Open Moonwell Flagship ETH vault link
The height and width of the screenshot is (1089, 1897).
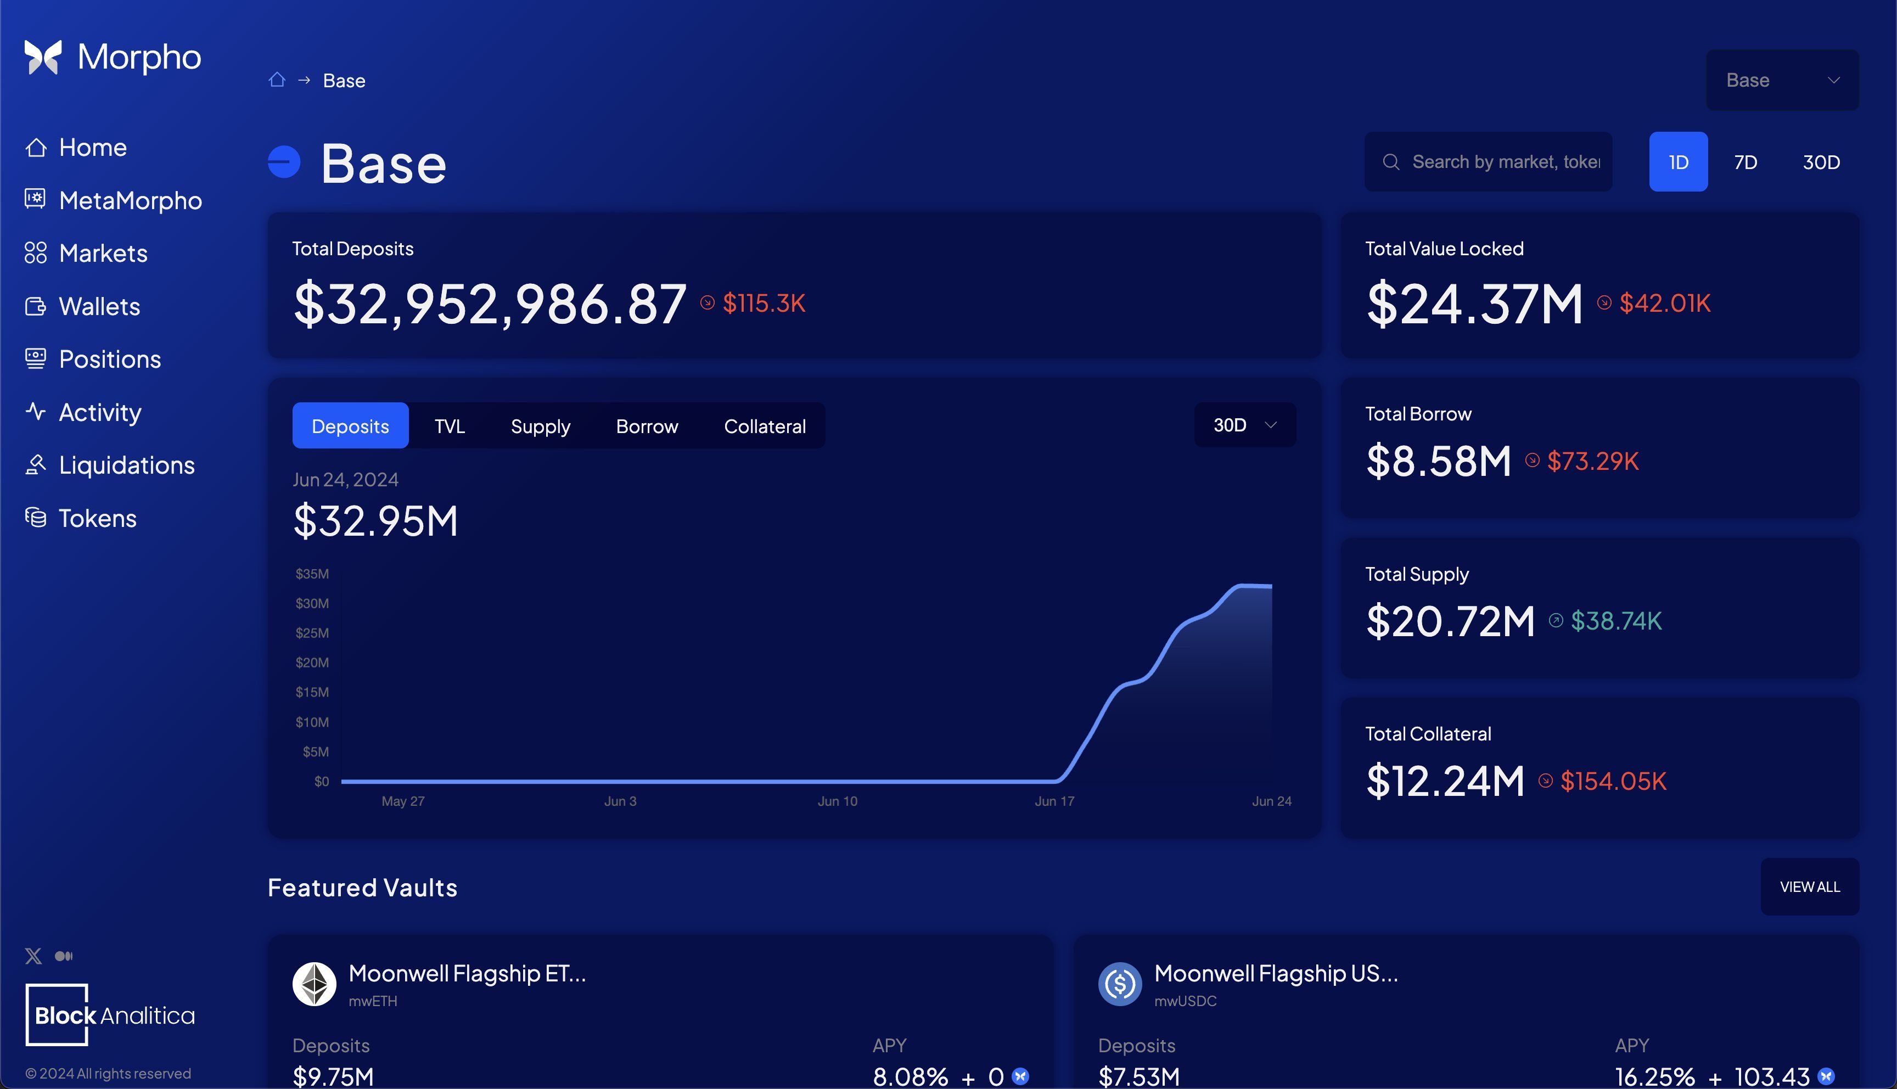(x=467, y=973)
